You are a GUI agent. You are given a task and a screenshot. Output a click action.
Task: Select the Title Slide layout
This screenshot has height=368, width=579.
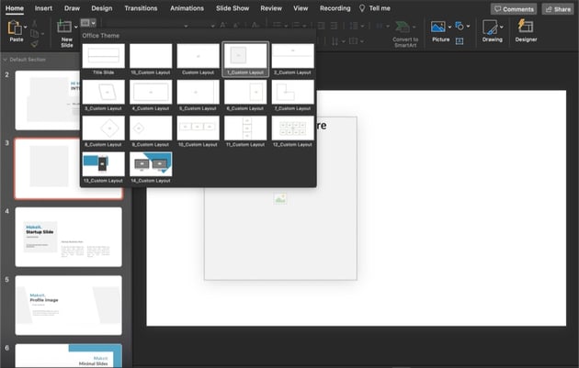[103, 57]
